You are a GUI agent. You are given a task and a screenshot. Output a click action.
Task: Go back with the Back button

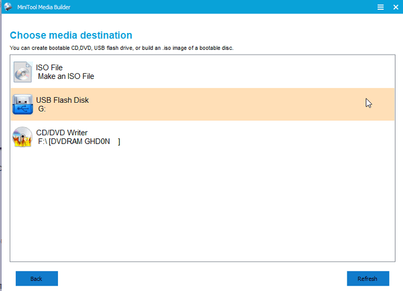(x=37, y=279)
